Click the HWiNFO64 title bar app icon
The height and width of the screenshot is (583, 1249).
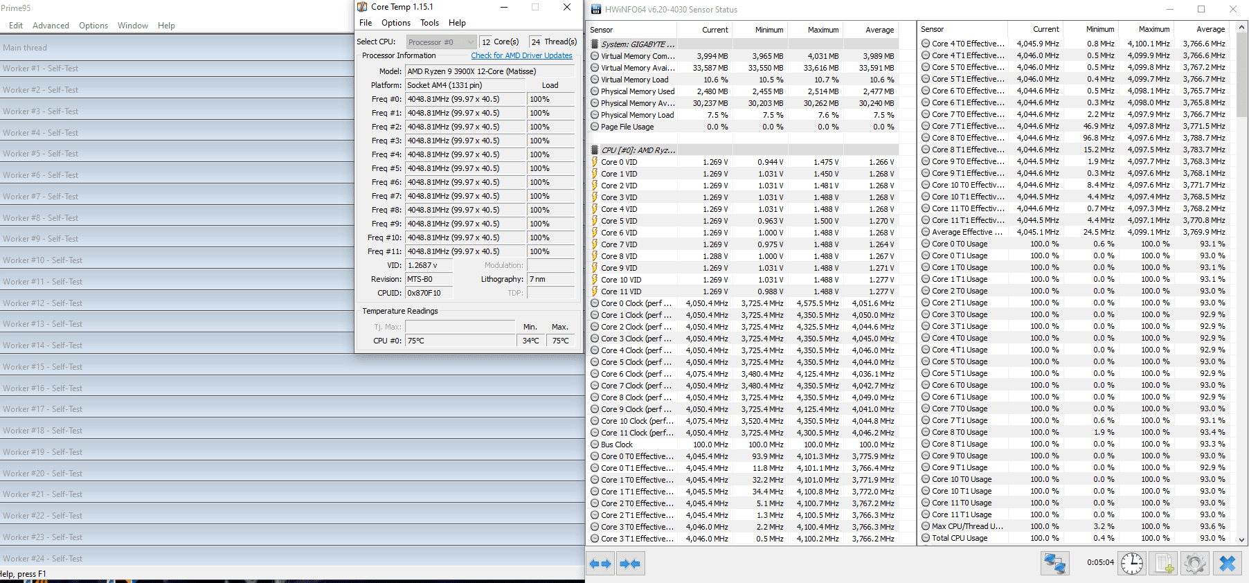point(596,10)
